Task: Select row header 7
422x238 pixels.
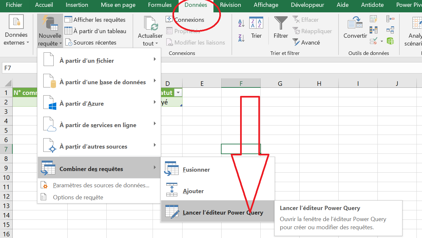Action: [x=6, y=149]
